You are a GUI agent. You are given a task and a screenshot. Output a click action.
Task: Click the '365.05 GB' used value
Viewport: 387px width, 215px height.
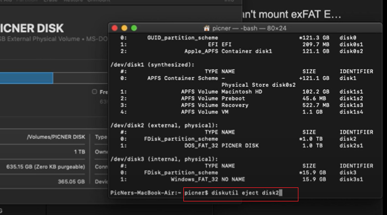pyautogui.click(x=71, y=182)
